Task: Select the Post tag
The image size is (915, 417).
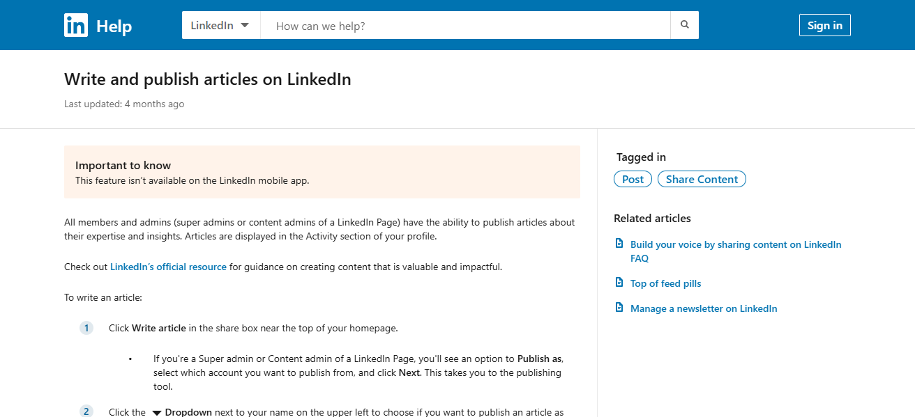Action: [633, 179]
